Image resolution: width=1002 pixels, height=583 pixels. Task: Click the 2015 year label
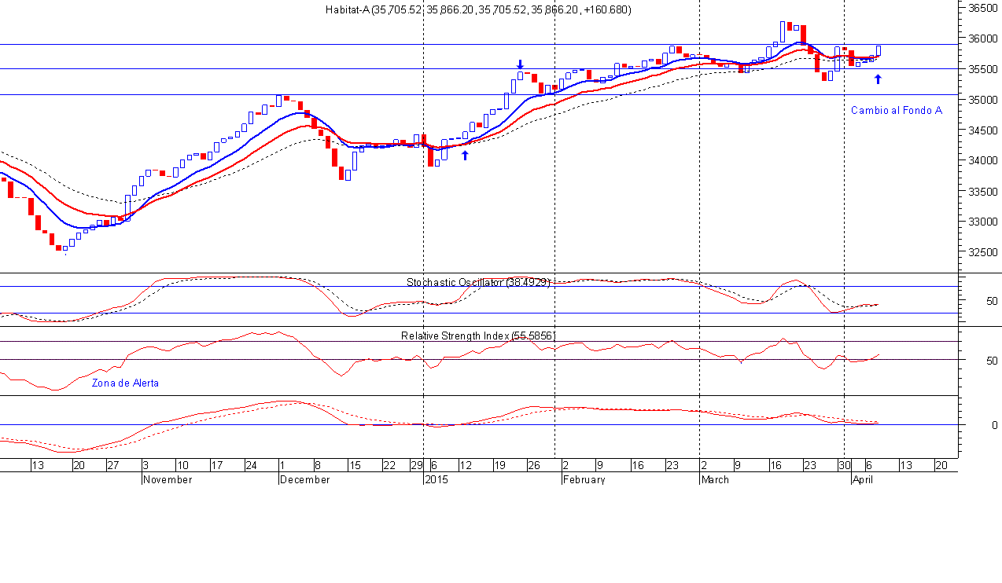coord(435,479)
